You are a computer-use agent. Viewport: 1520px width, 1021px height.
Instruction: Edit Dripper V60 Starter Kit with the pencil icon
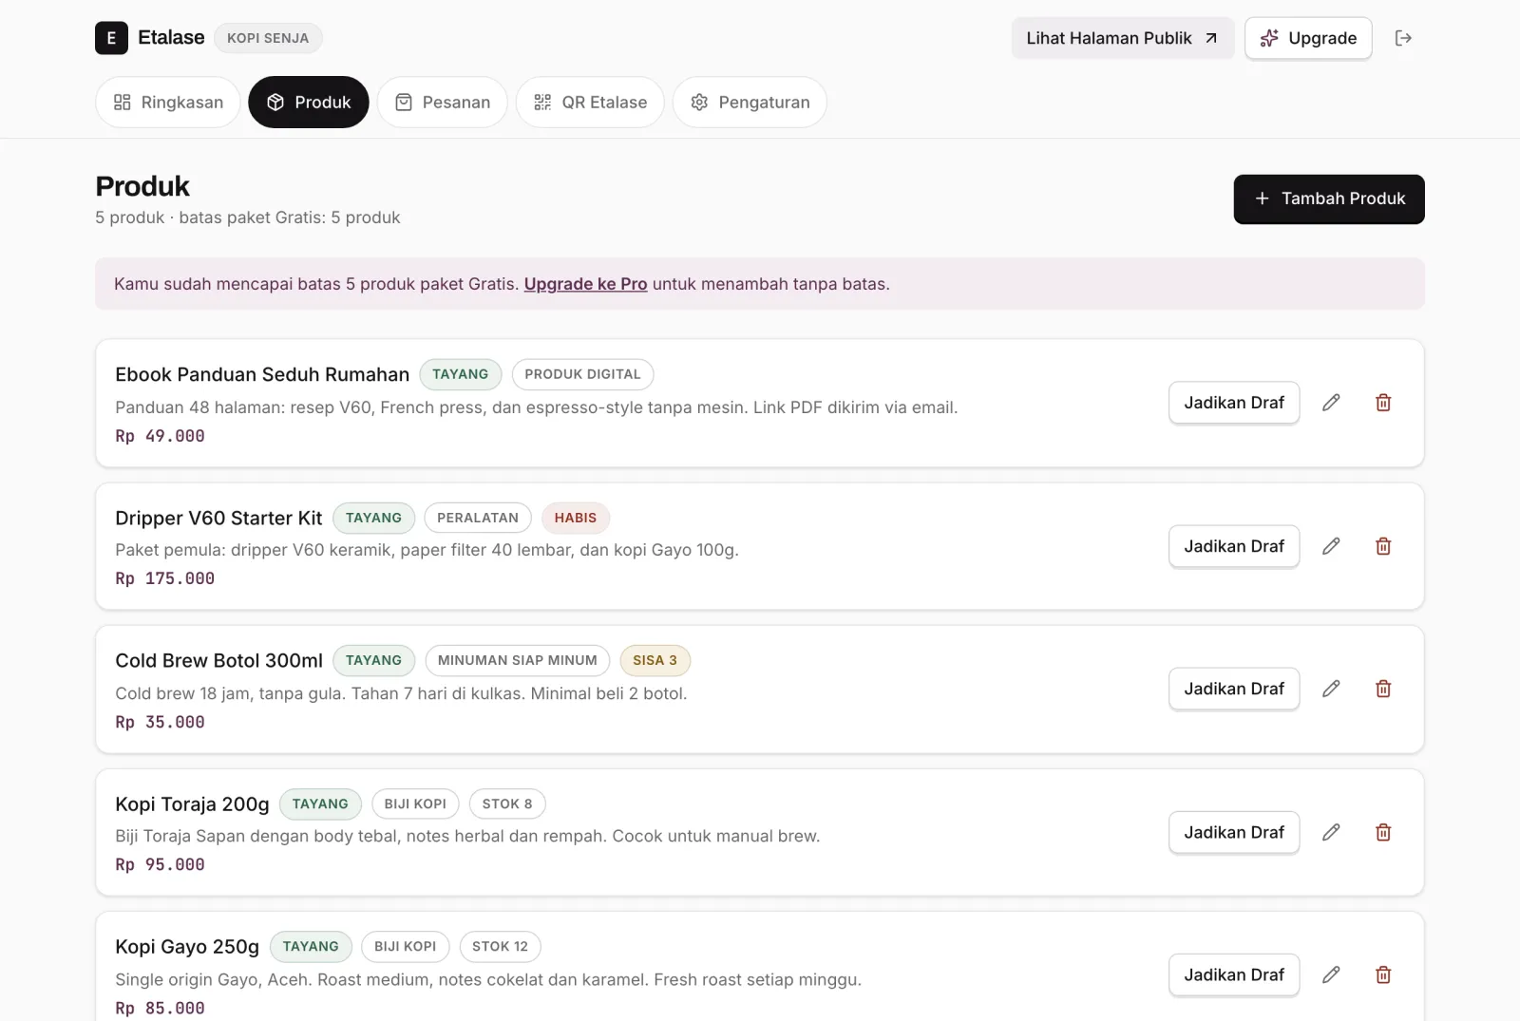point(1331,546)
